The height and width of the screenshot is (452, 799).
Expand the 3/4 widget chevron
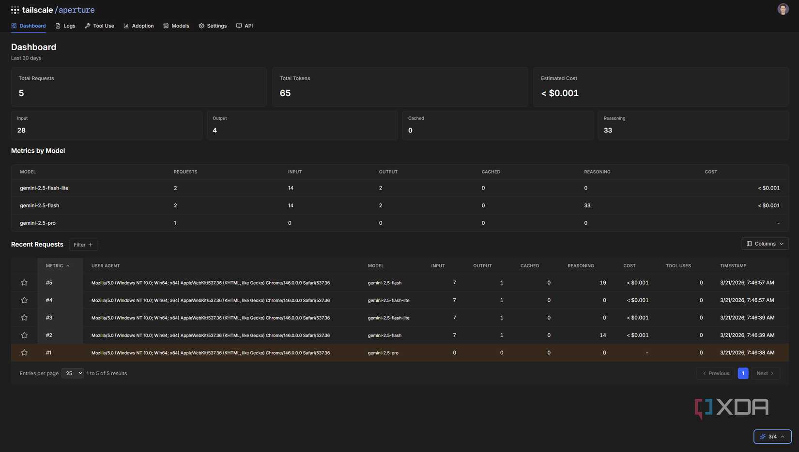coord(783,437)
